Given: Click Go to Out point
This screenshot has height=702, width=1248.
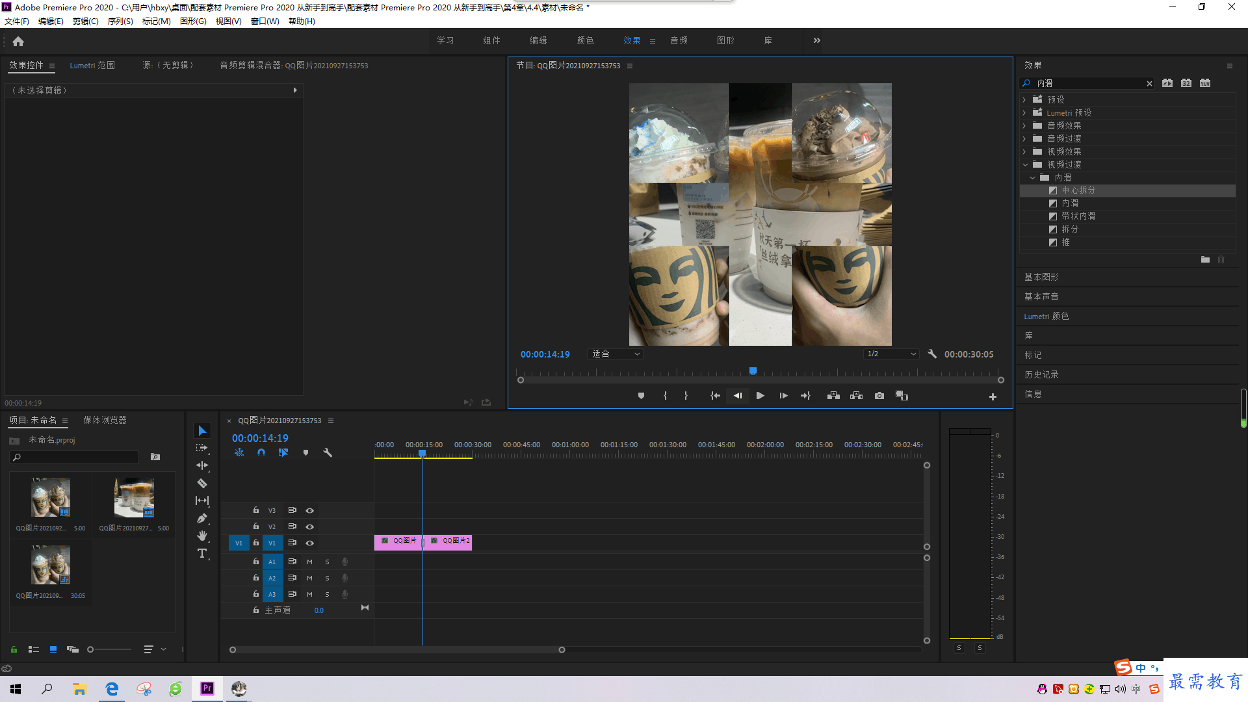Looking at the screenshot, I should click(805, 396).
